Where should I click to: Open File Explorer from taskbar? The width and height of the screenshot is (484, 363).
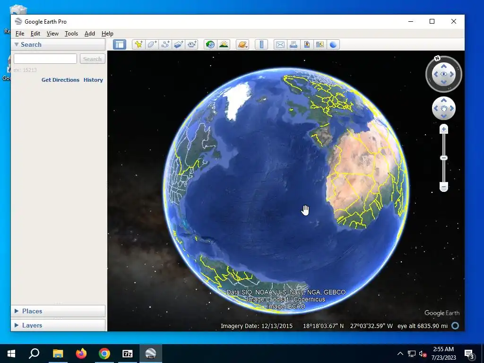[x=58, y=354]
